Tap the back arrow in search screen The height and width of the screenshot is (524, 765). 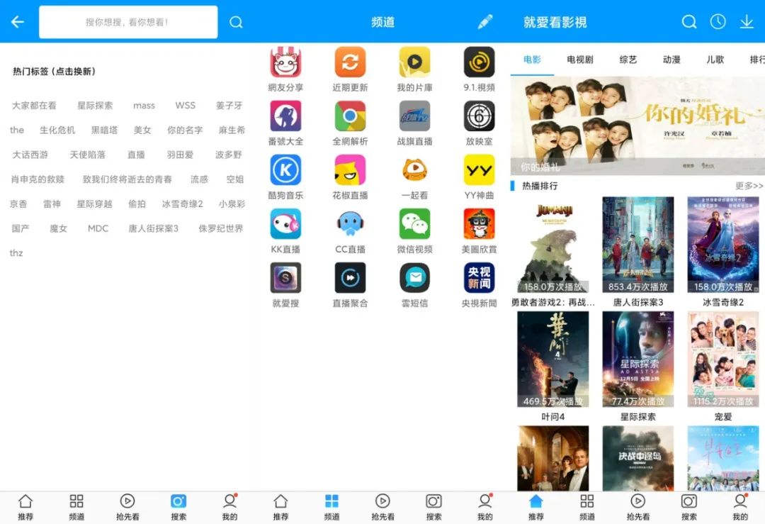(x=18, y=22)
